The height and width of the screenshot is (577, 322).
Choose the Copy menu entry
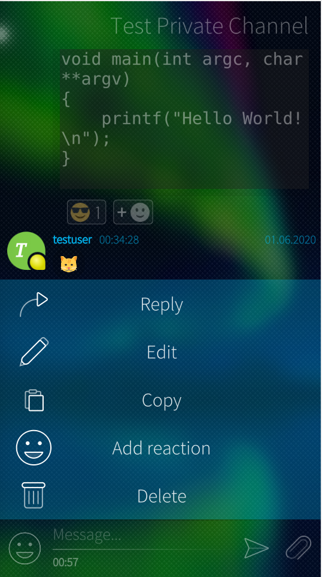(161, 400)
